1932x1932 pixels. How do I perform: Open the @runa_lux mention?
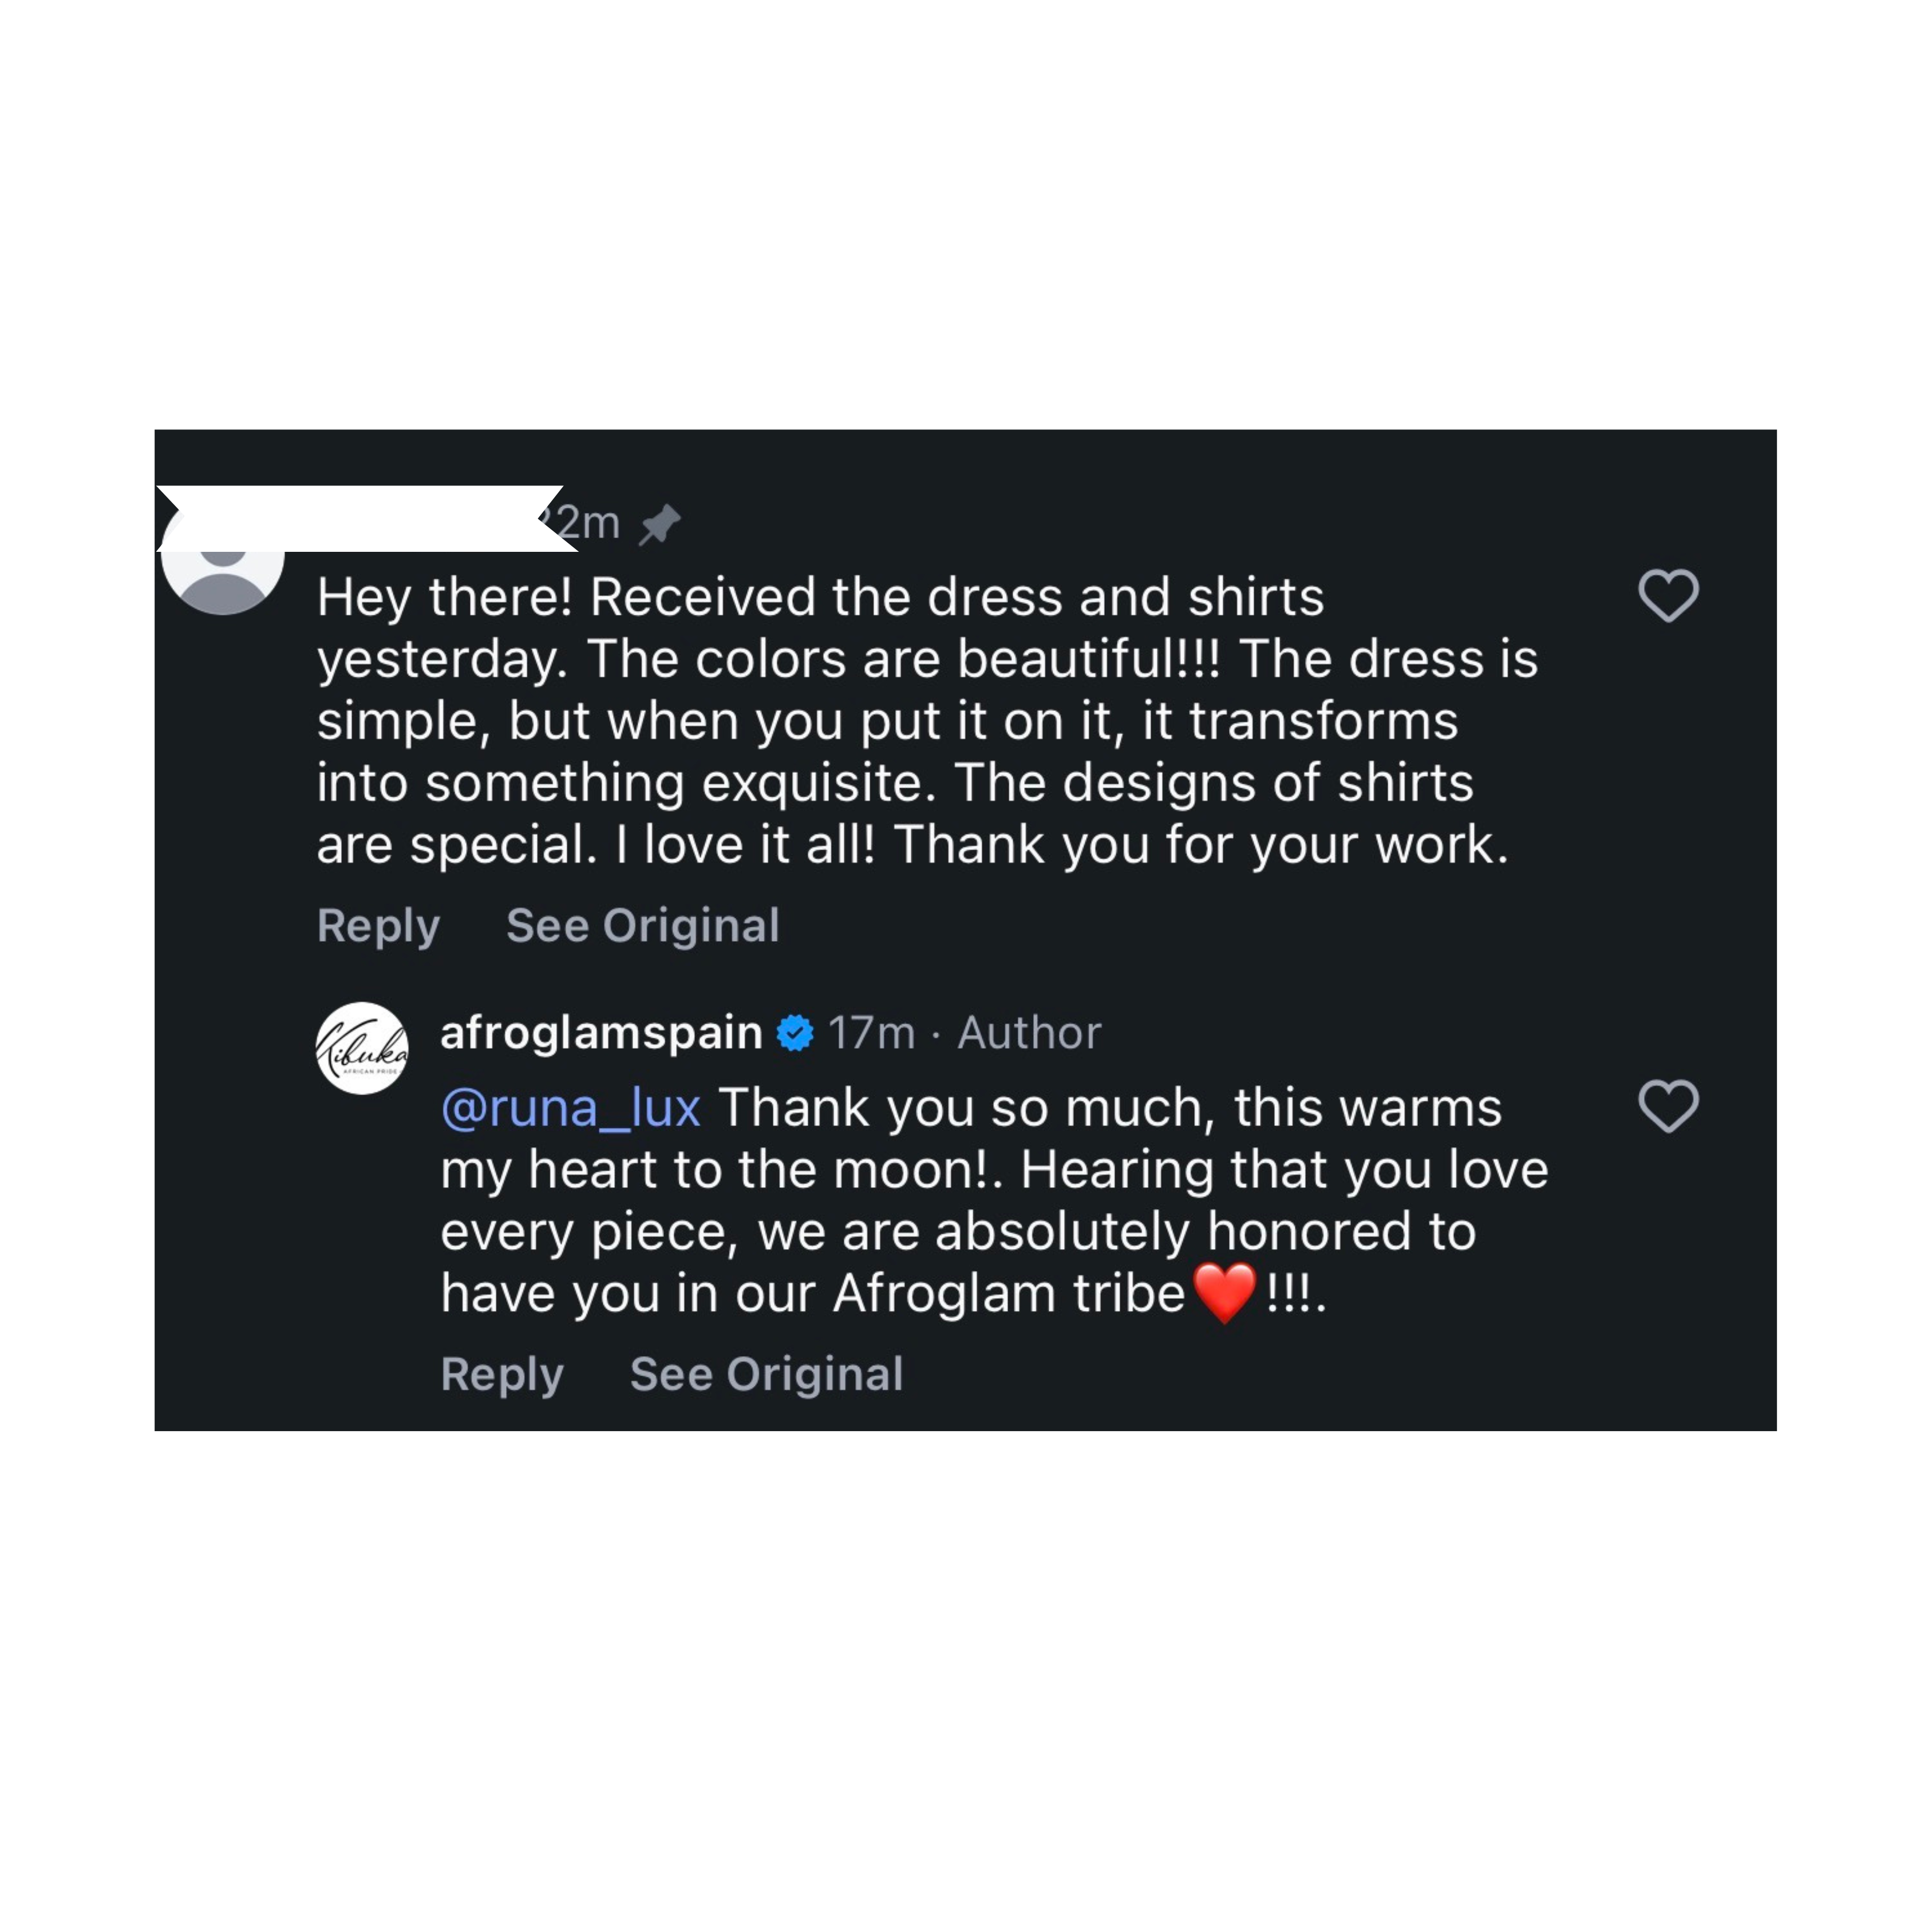pos(570,1108)
